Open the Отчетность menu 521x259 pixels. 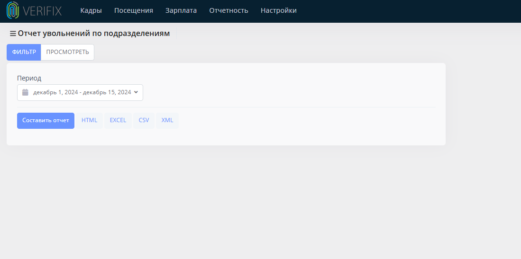click(x=229, y=10)
